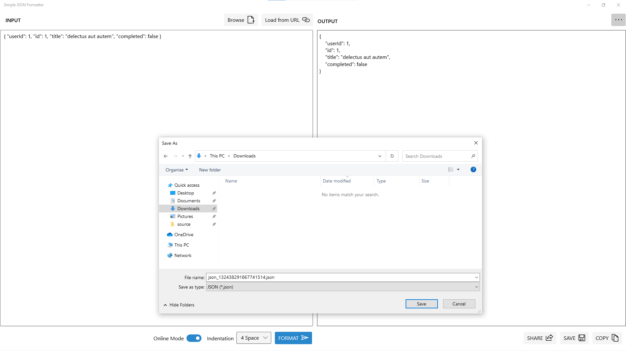Select Desktop in navigation pane
The width and height of the screenshot is (626, 351).
[186, 193]
